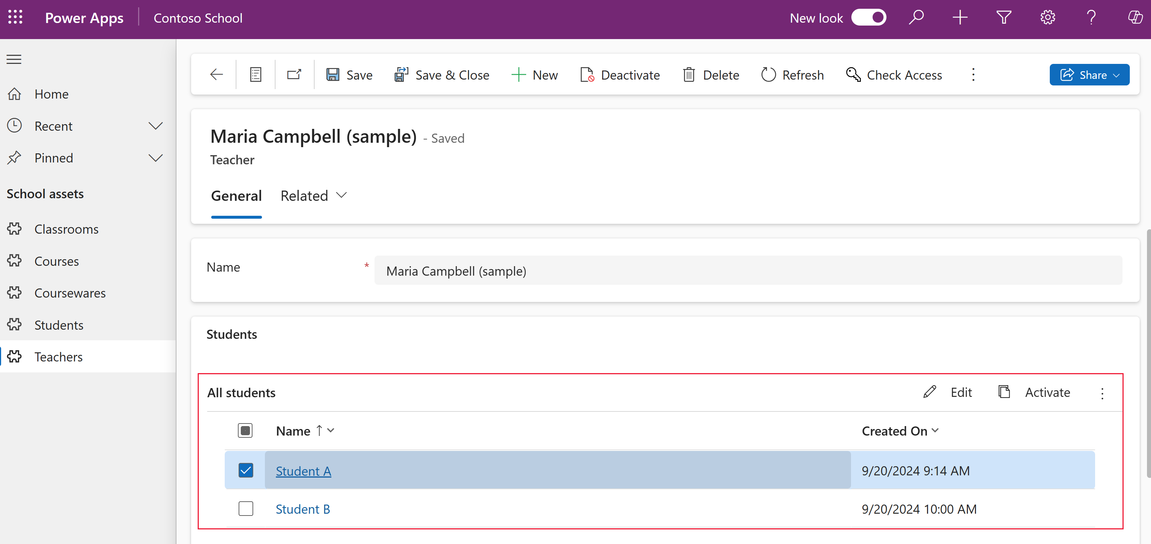The height and width of the screenshot is (544, 1151).
Task: Click the Student A hyperlink
Action: 304,471
